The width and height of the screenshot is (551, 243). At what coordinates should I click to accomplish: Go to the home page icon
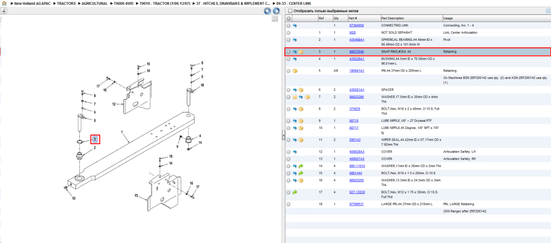pyautogui.click(x=4, y=3)
